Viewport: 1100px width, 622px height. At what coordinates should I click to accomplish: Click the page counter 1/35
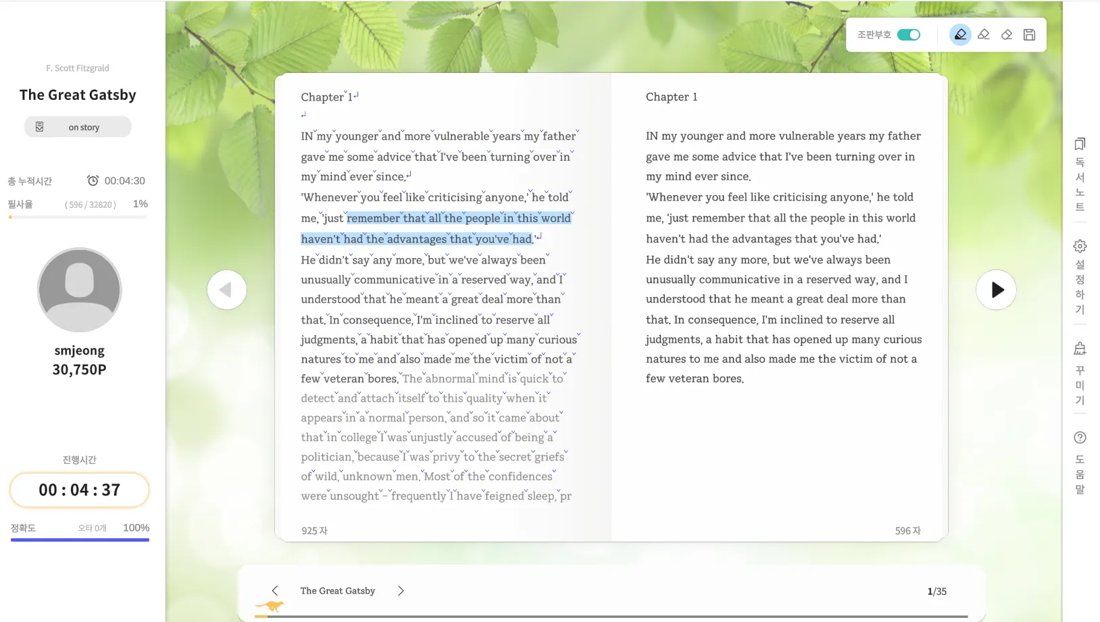937,592
